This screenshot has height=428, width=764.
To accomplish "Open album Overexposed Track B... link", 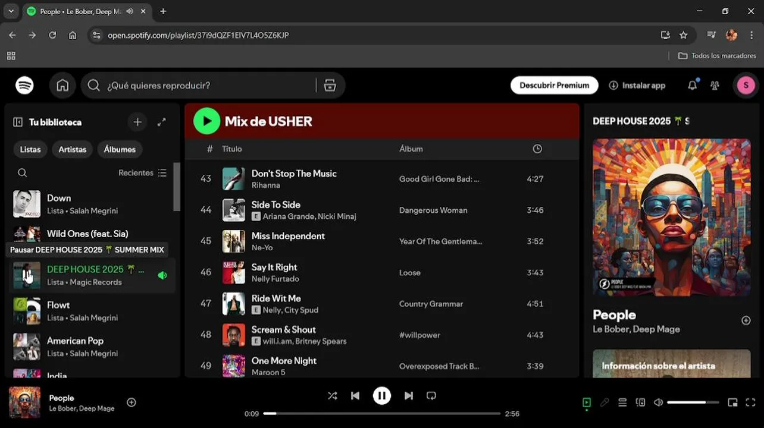I will pos(439,366).
